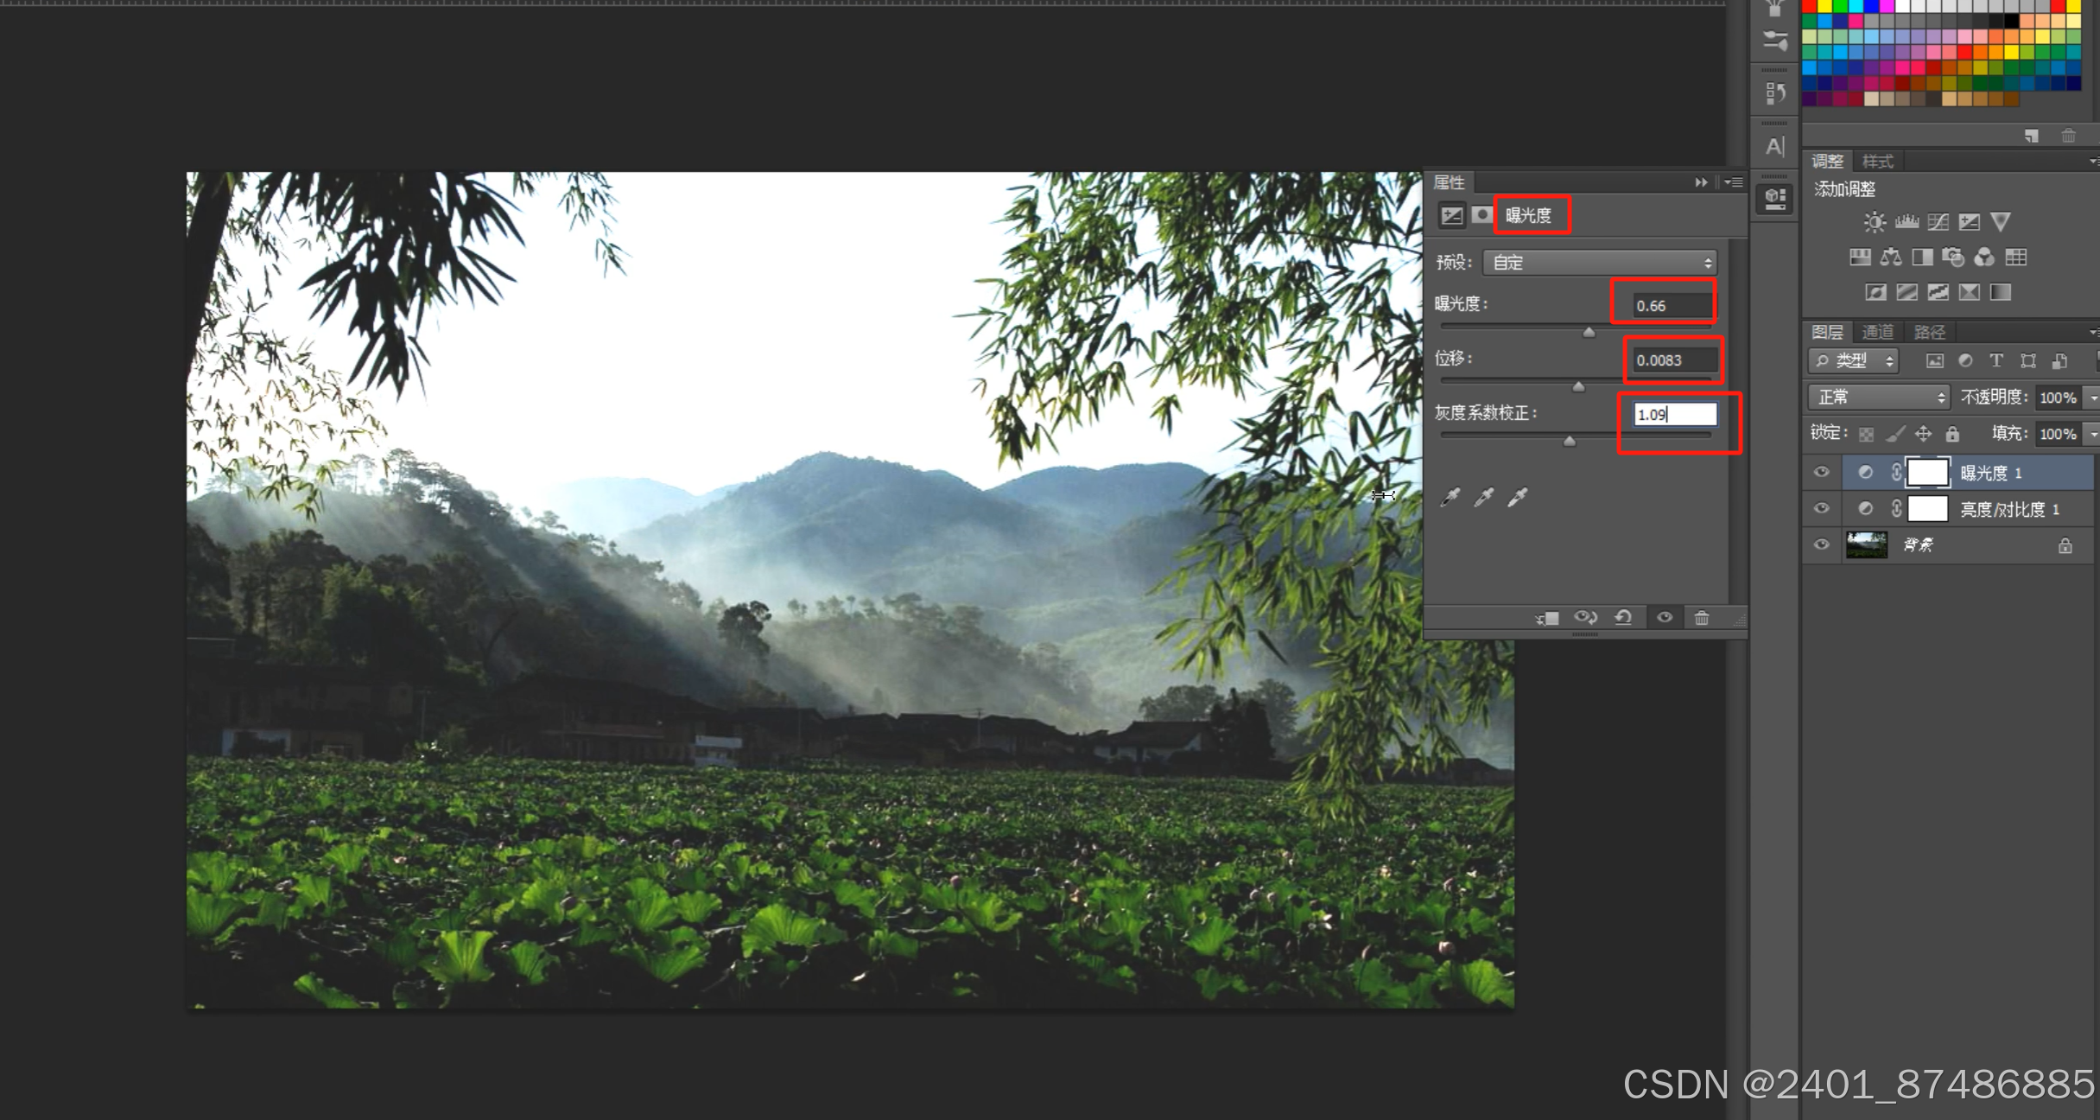Click the trash icon in the Properties panel
Viewport: 2100px width, 1120px height.
tap(1701, 617)
